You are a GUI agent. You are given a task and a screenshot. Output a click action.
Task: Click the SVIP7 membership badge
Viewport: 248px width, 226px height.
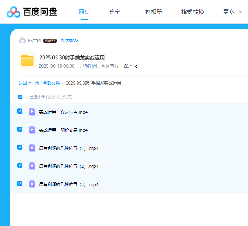50,41
